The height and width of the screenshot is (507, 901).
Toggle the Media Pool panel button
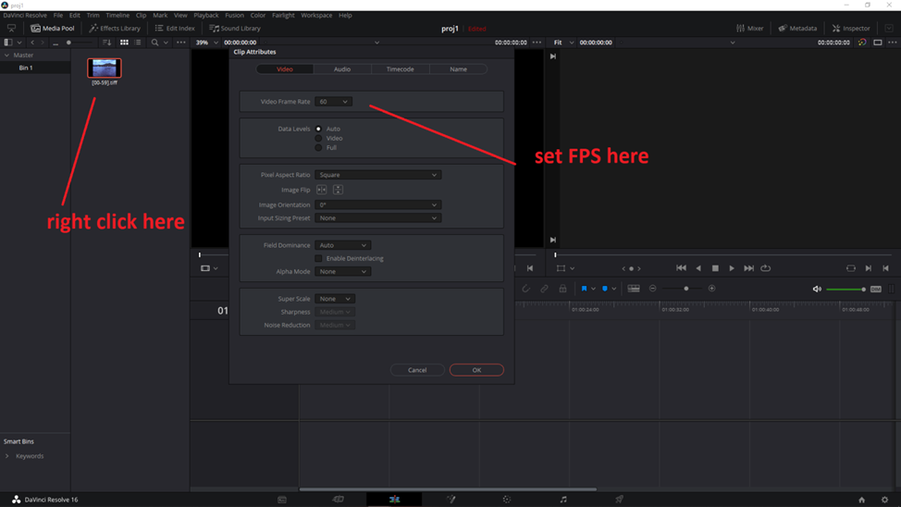pos(53,28)
